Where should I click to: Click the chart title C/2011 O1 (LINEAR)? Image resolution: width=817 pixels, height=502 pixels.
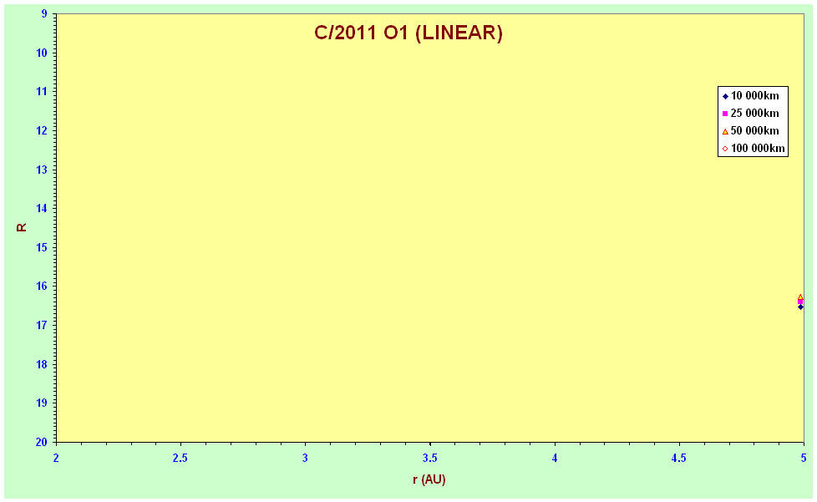[x=408, y=33]
